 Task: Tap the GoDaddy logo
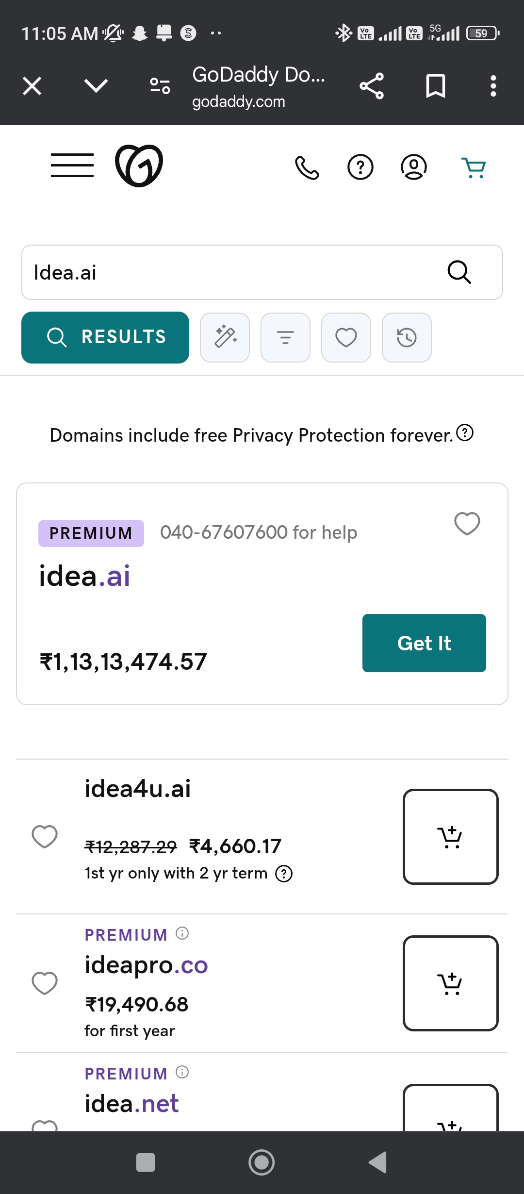pos(139,166)
